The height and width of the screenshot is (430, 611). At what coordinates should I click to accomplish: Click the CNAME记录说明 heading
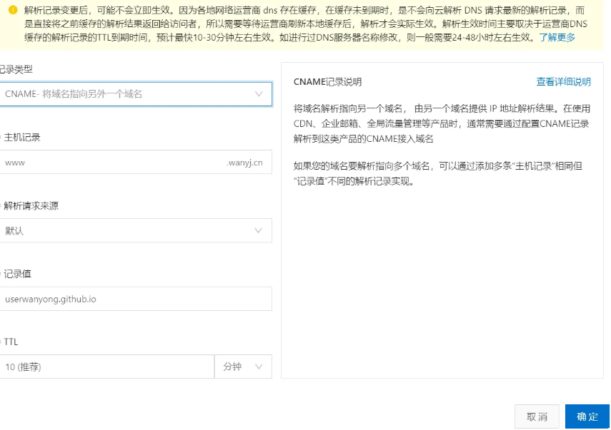point(327,82)
